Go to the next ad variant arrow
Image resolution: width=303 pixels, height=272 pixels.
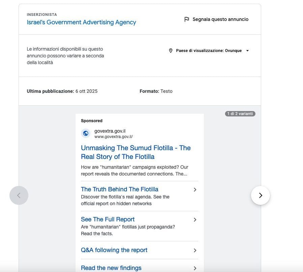pos(260,195)
